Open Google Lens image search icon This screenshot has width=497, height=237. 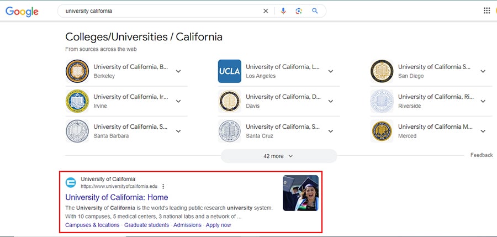[299, 11]
